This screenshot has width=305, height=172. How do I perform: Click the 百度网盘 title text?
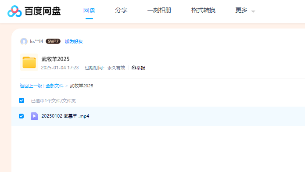[43, 11]
